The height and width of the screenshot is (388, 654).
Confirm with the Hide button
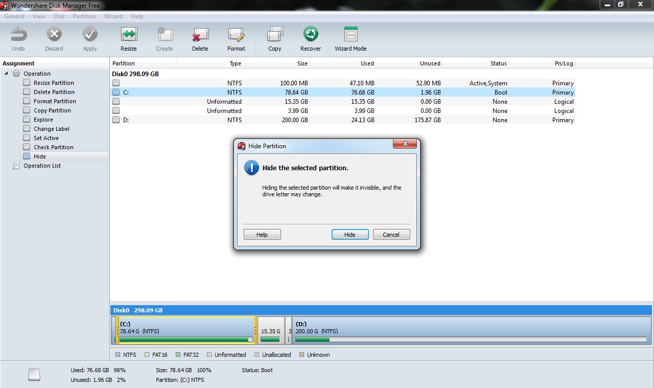[x=350, y=235]
